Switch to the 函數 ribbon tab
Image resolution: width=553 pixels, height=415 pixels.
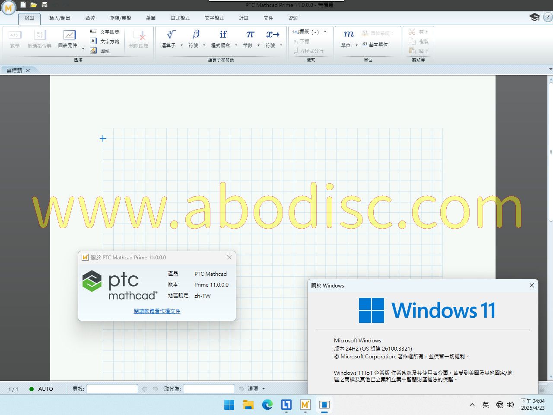[90, 18]
